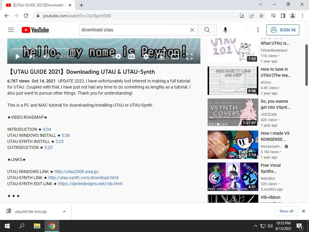Open How I made VS NONSENSE thumbnail
309x232 pixels.
(x=233, y=145)
